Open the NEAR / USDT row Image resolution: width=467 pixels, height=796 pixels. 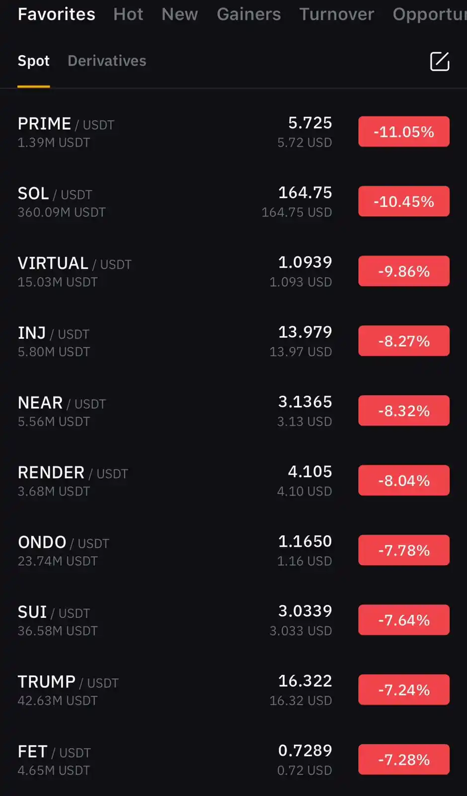(x=233, y=410)
